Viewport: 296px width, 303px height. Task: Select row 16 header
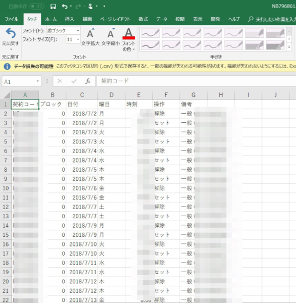pyautogui.click(x=6, y=244)
